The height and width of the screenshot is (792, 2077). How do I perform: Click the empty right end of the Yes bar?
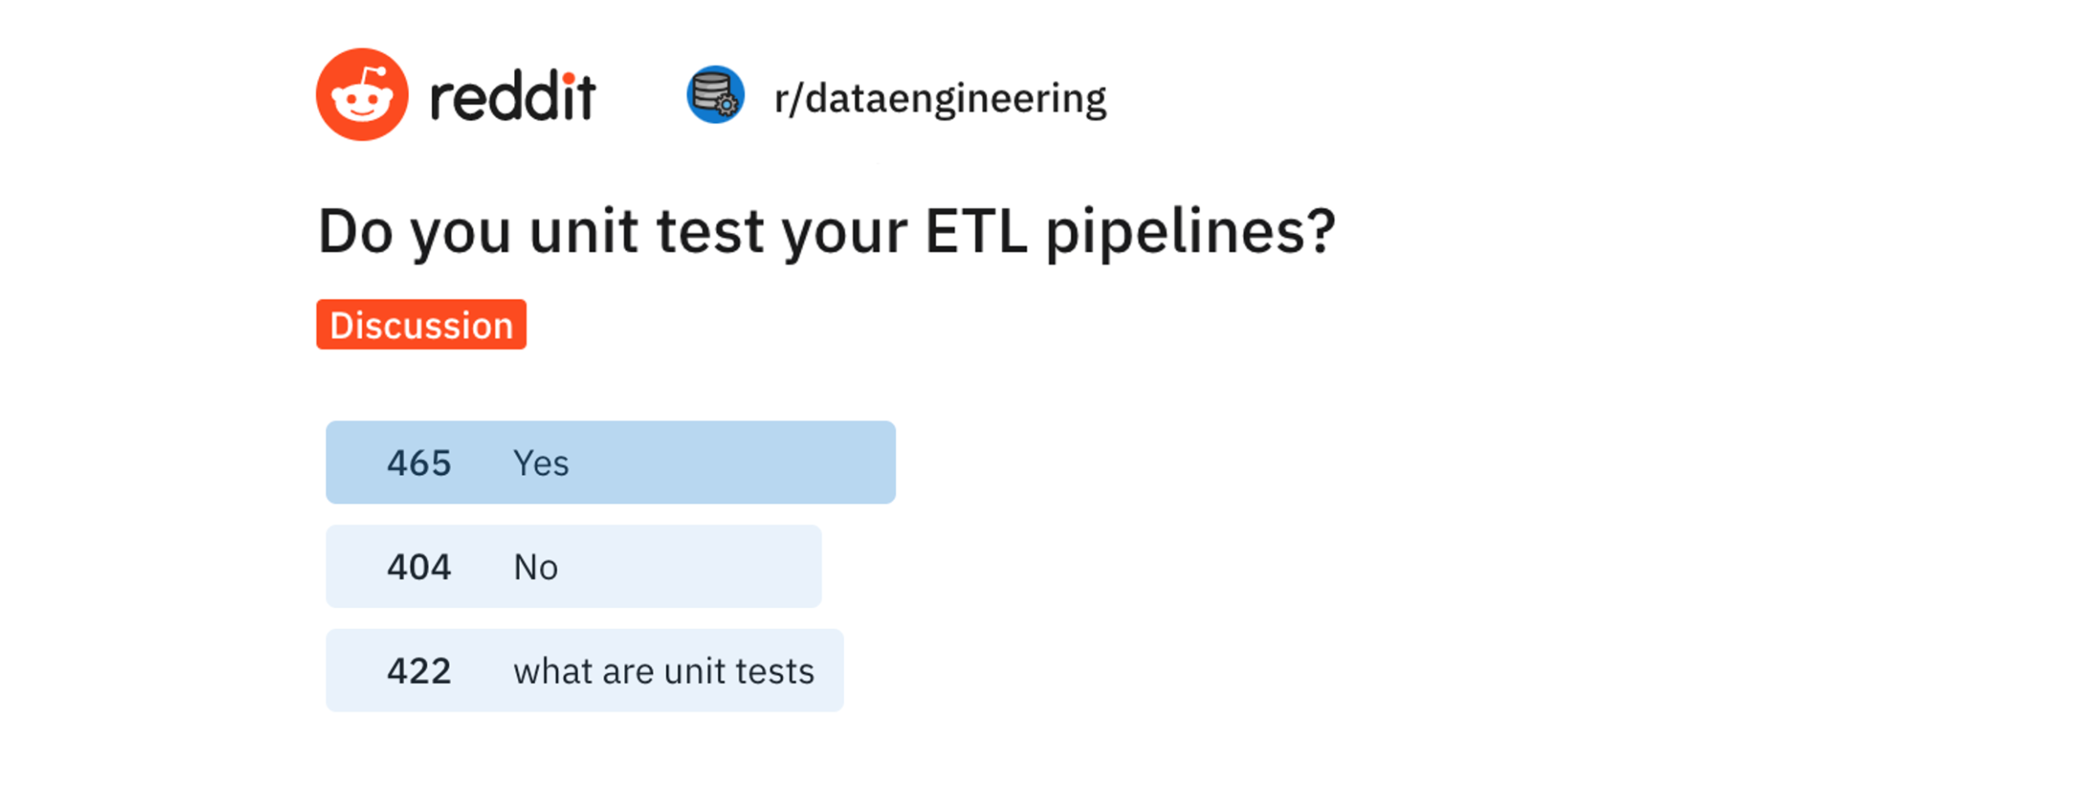(x=846, y=463)
